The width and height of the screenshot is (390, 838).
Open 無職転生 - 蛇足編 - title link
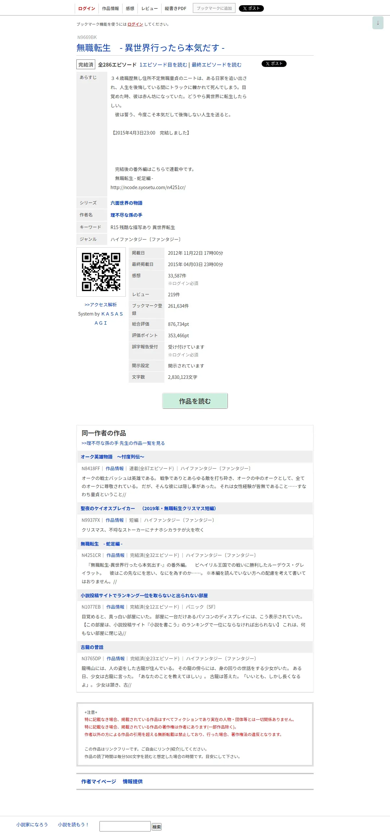(x=101, y=544)
